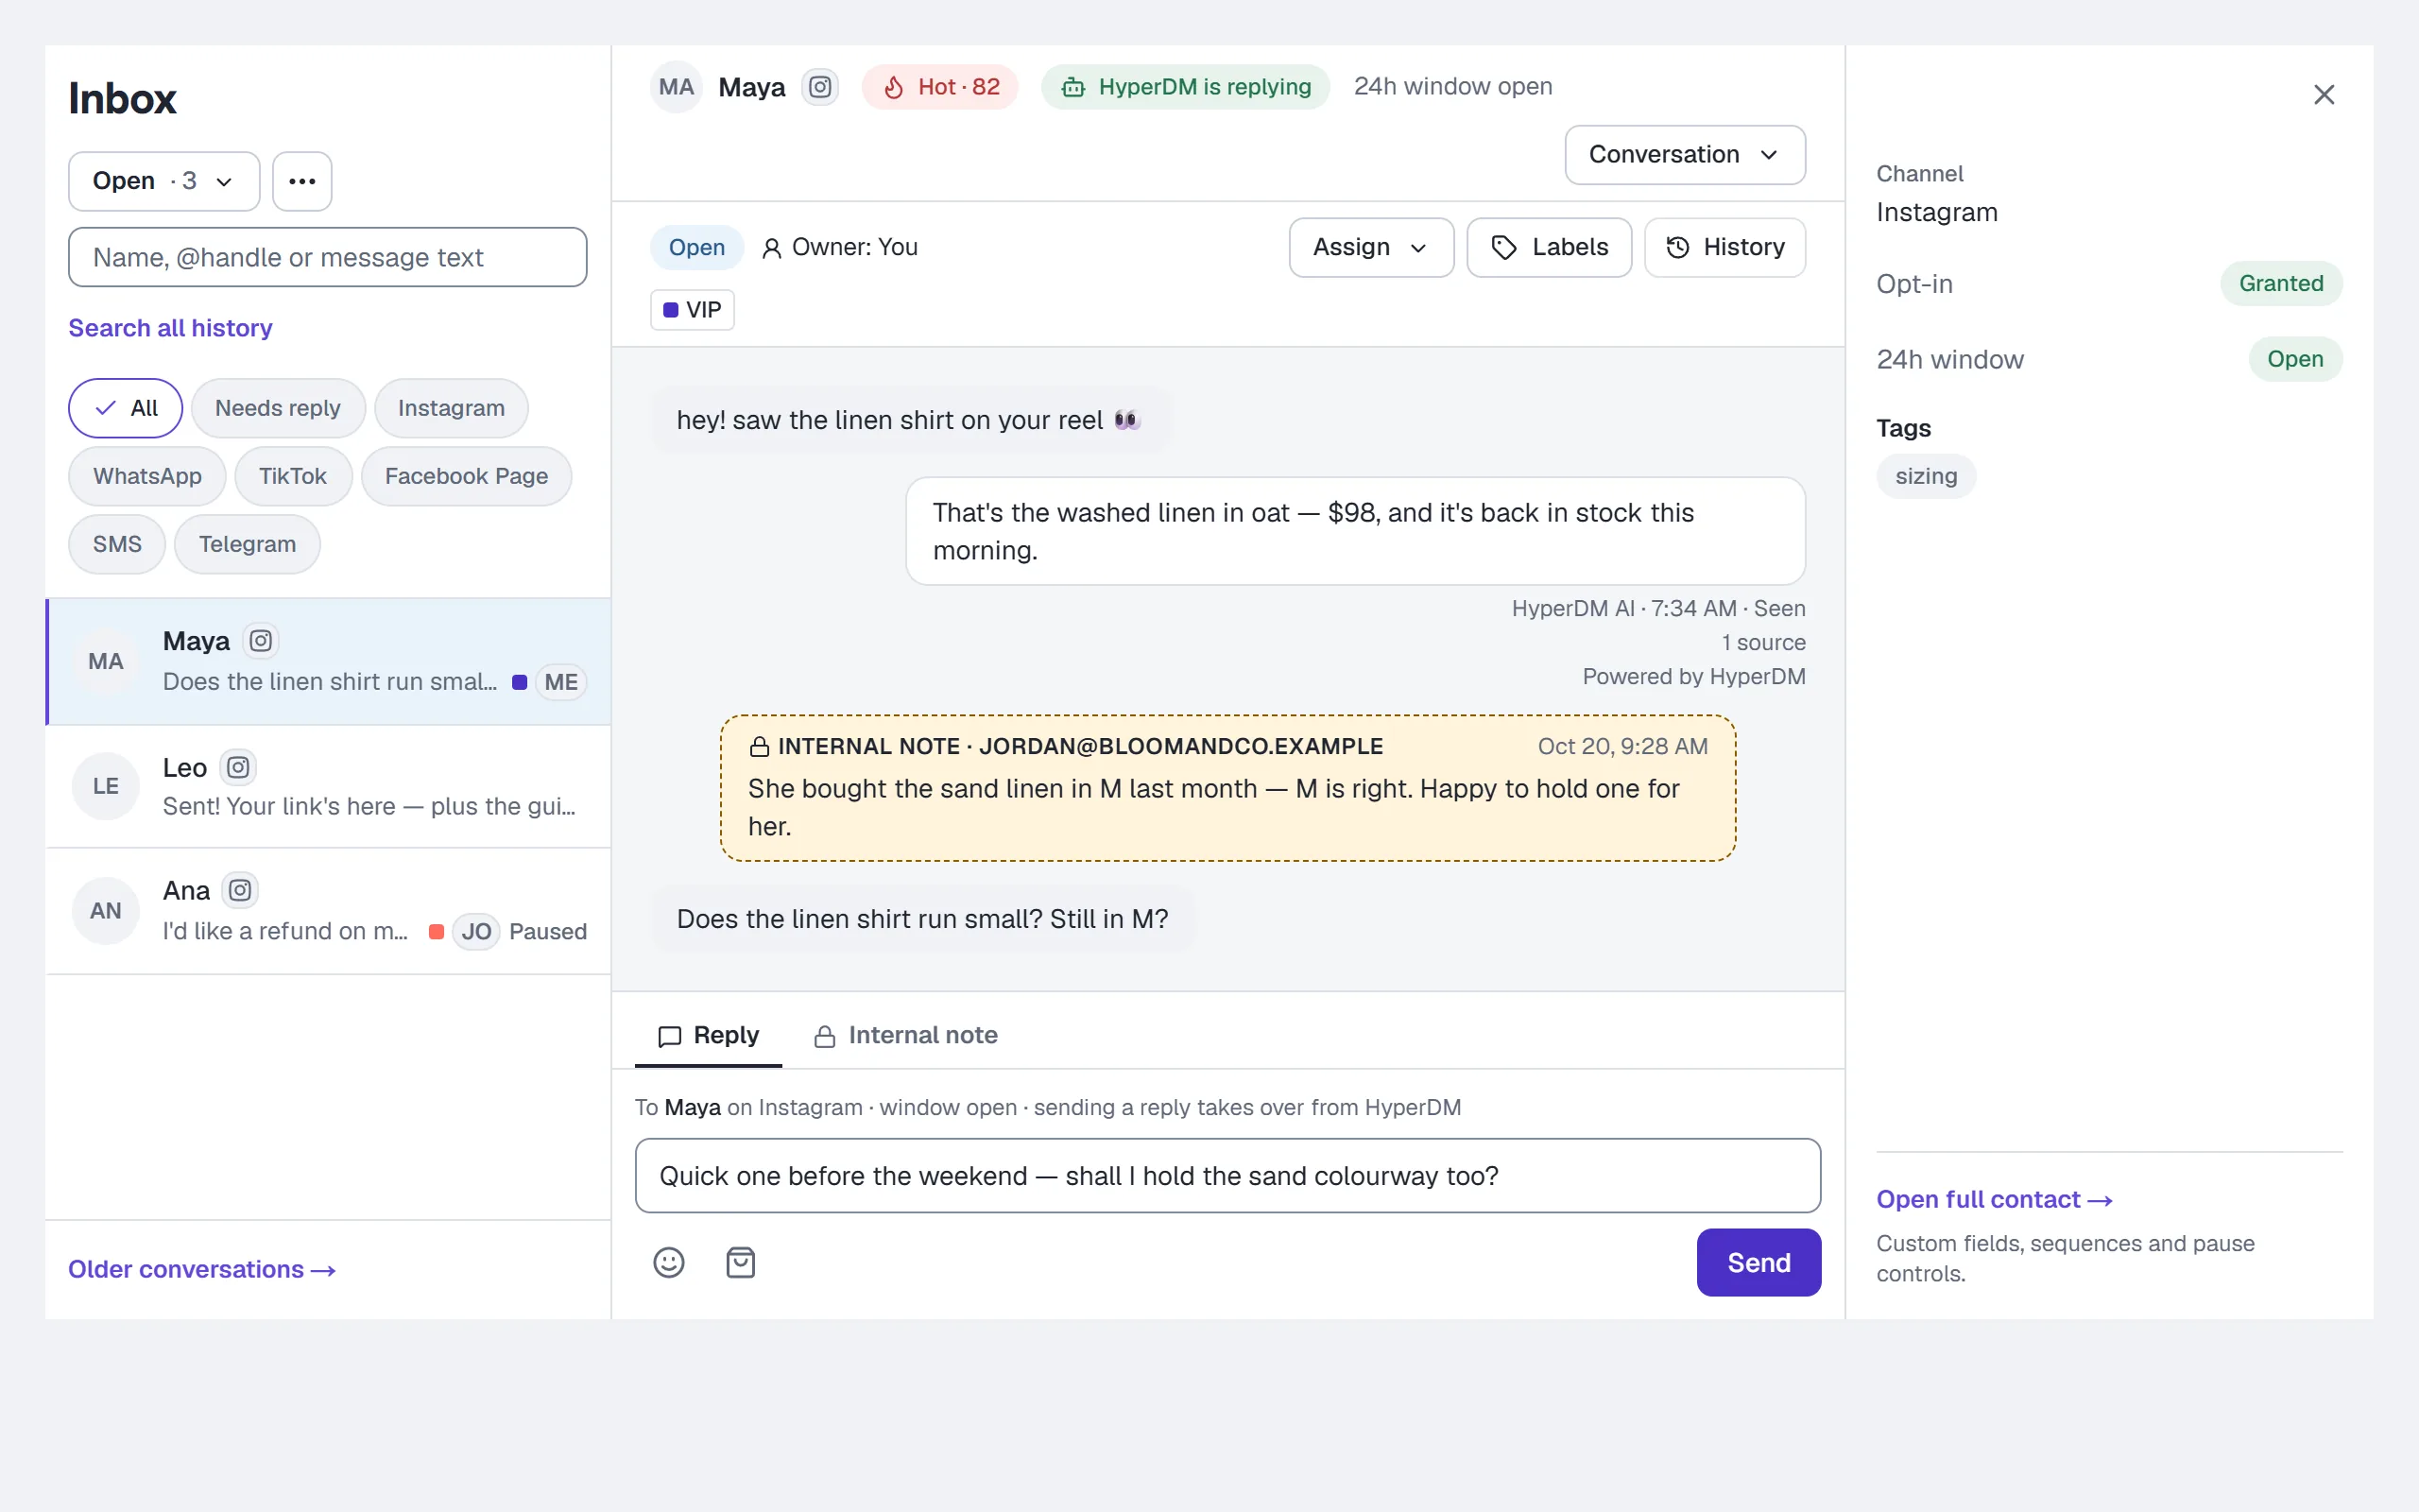Screen dimensions: 2419x1512
Task: Click into the reply message text box
Action: pos(1227,1176)
